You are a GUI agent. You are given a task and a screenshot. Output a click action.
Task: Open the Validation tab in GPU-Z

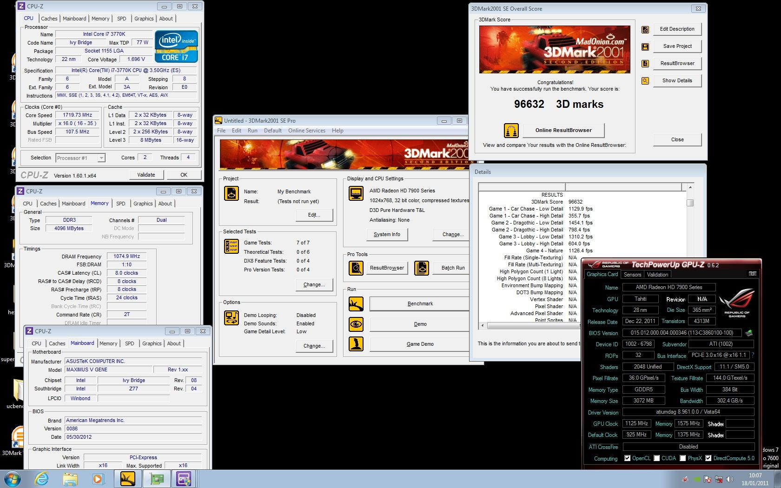pos(657,275)
